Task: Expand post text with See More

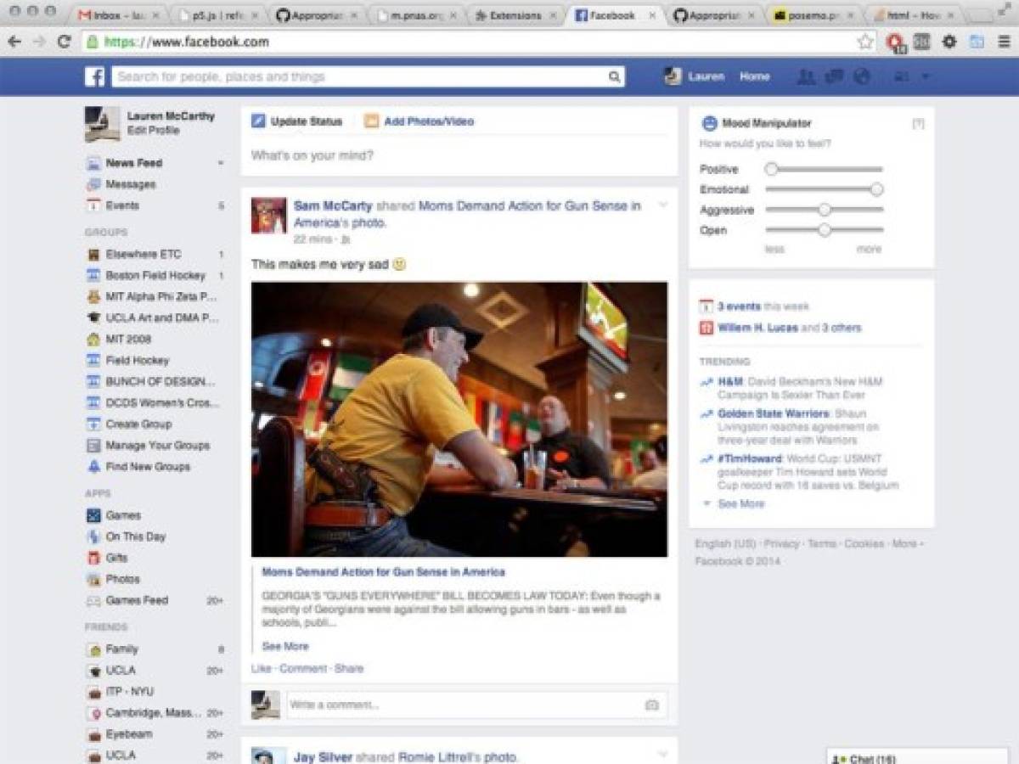Action: (284, 646)
